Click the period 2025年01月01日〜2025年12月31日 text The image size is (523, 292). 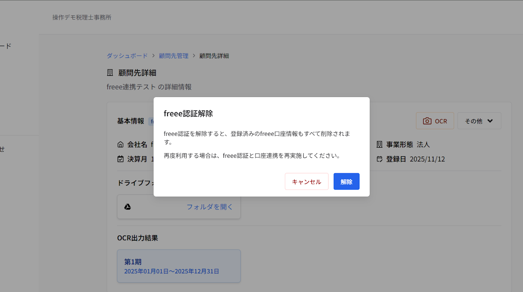[172, 271]
